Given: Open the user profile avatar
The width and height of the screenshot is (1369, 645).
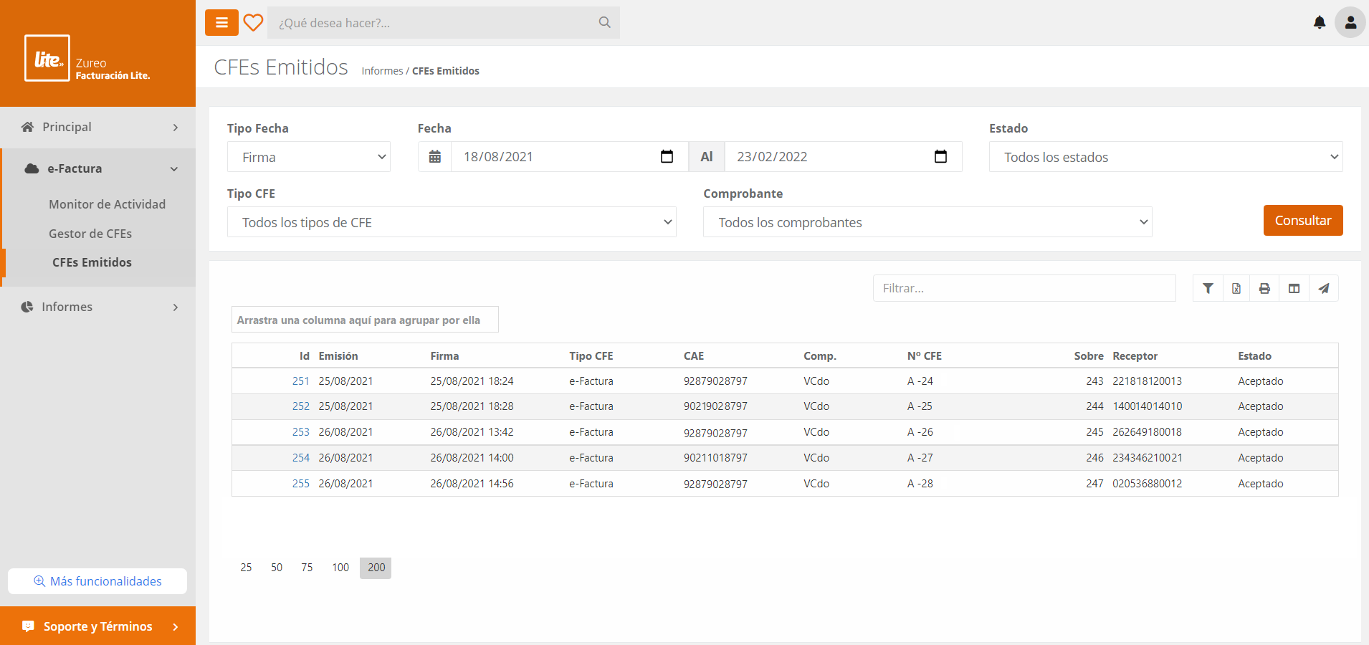Looking at the screenshot, I should point(1350,23).
